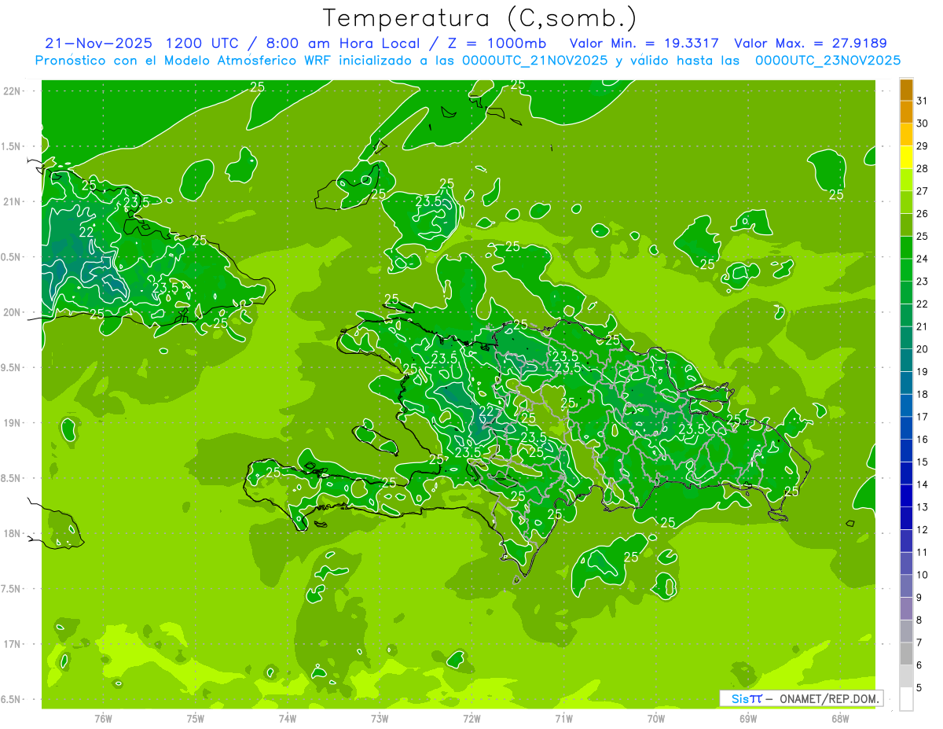
Task: Click the "19N" latitude axis label
Action: point(12,423)
